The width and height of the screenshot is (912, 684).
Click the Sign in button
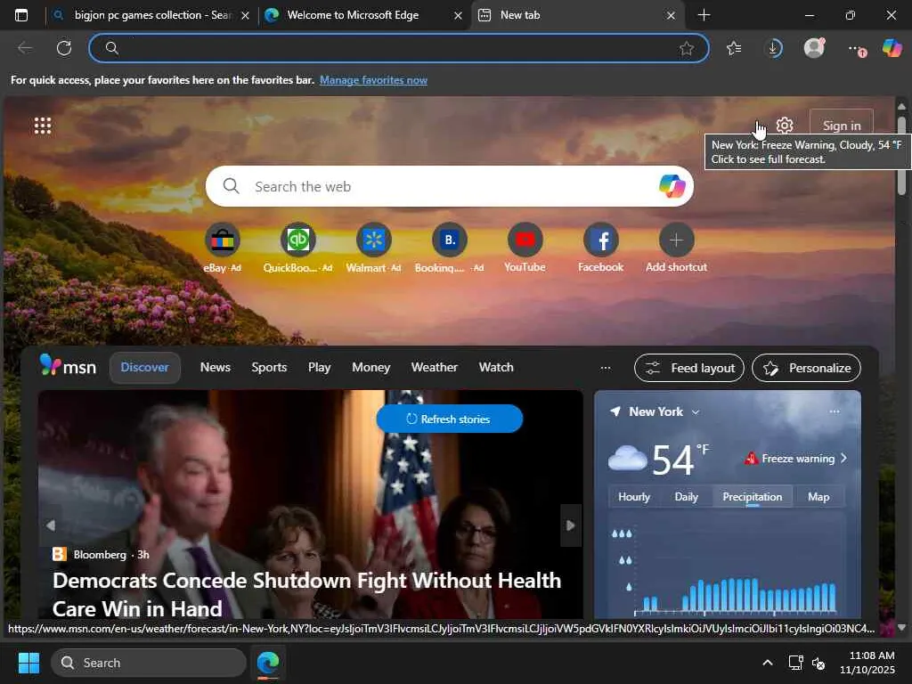842,126
